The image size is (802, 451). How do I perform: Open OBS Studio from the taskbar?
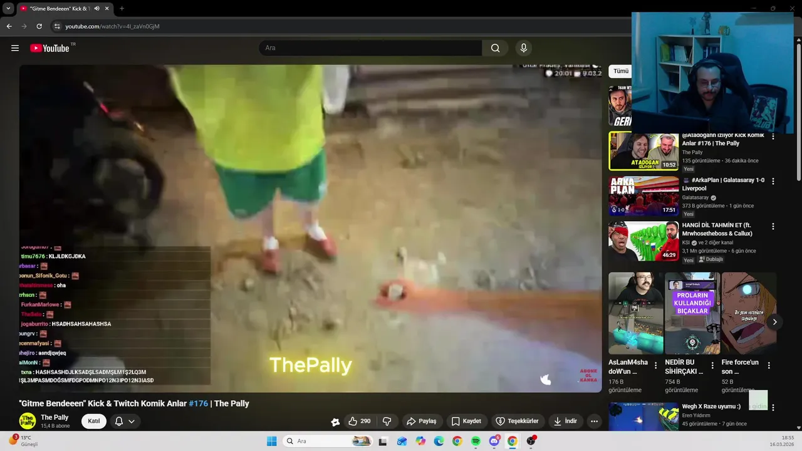coord(531,441)
